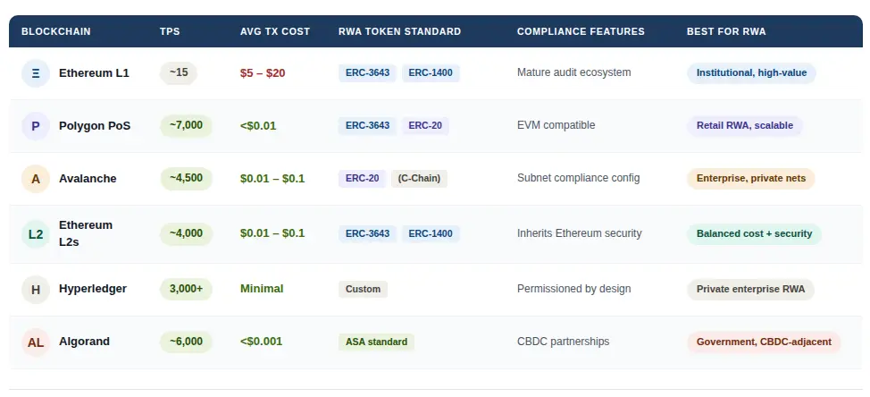Click the Compliance Features column header
Screen dimensions: 870x397
[581, 31]
